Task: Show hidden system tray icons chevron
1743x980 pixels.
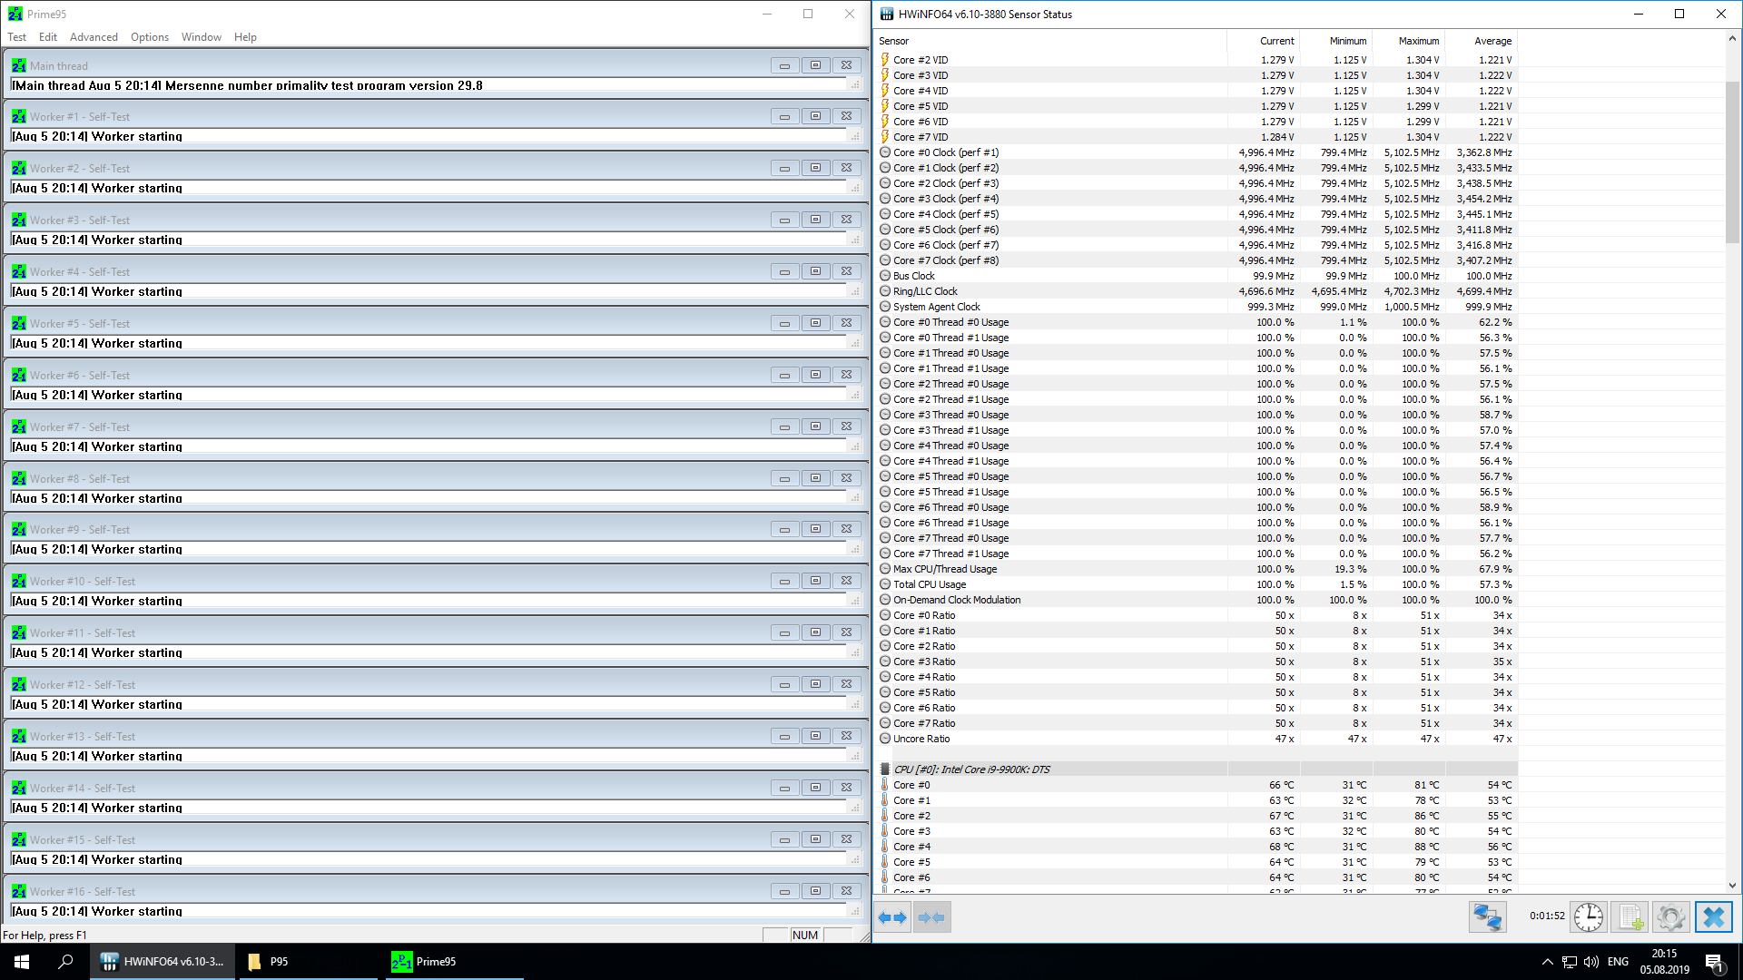Action: [1547, 962]
